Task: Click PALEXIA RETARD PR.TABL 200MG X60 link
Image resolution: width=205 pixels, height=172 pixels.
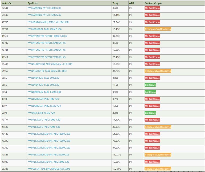Action: (x=49, y=148)
